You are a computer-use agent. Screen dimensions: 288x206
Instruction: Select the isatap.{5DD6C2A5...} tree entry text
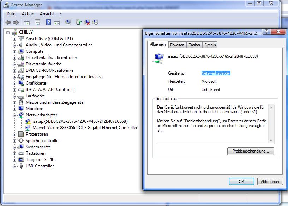pos(80,121)
